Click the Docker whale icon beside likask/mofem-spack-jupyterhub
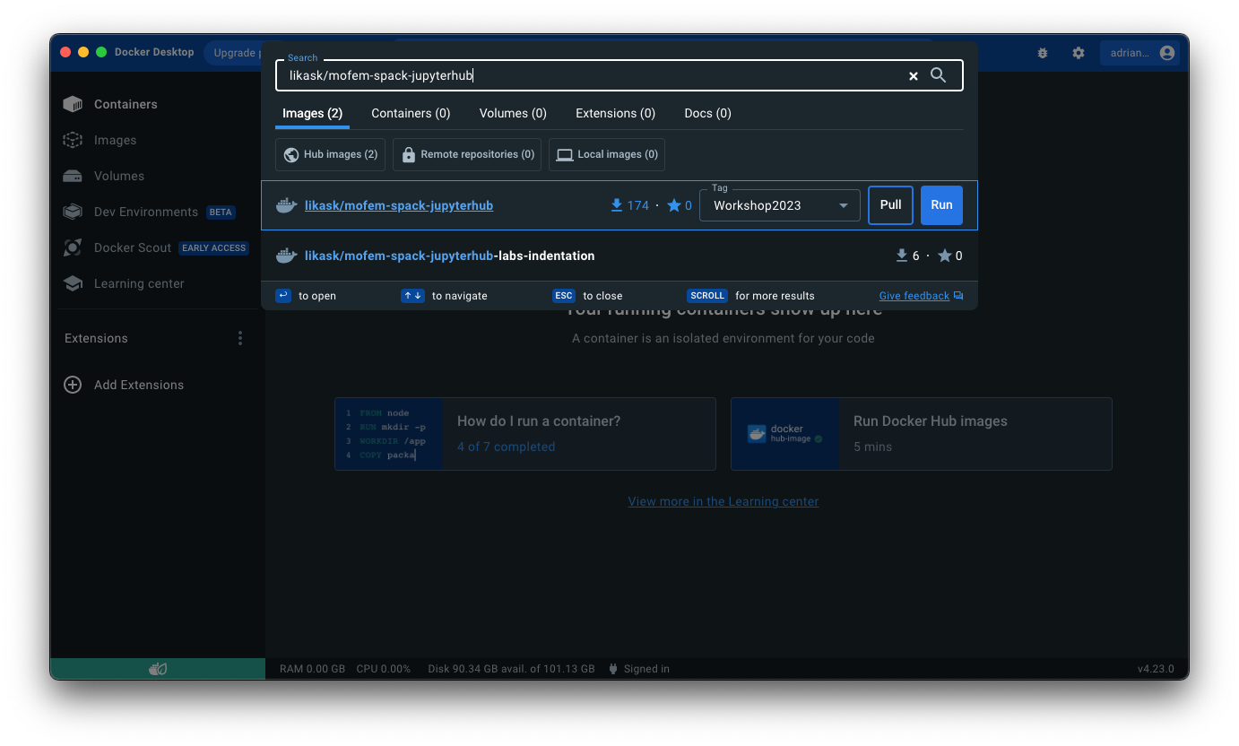1239x746 pixels. [287, 205]
